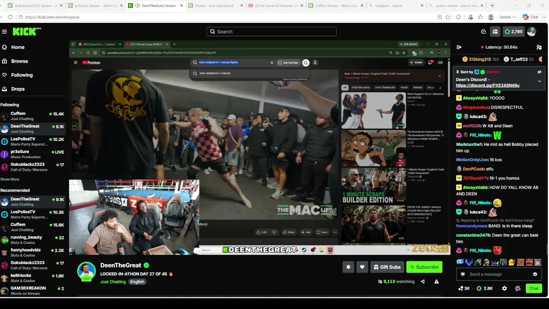This screenshot has width=549, height=309.
Task: Report the stream with the warning icon
Action: pyautogui.click(x=436, y=282)
